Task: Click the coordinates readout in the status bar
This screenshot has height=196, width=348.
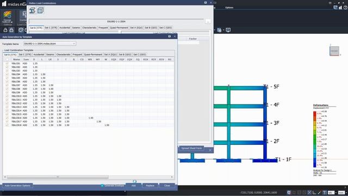Action: (x=258, y=192)
